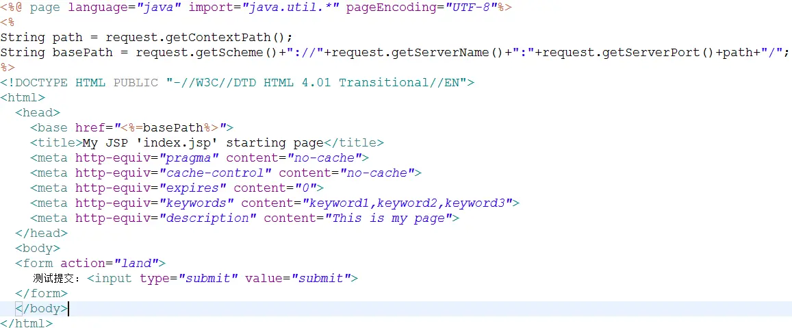Screen dimensions: 792x328
Task: Click the value="submit" attribute
Action: pyautogui.click(x=298, y=279)
